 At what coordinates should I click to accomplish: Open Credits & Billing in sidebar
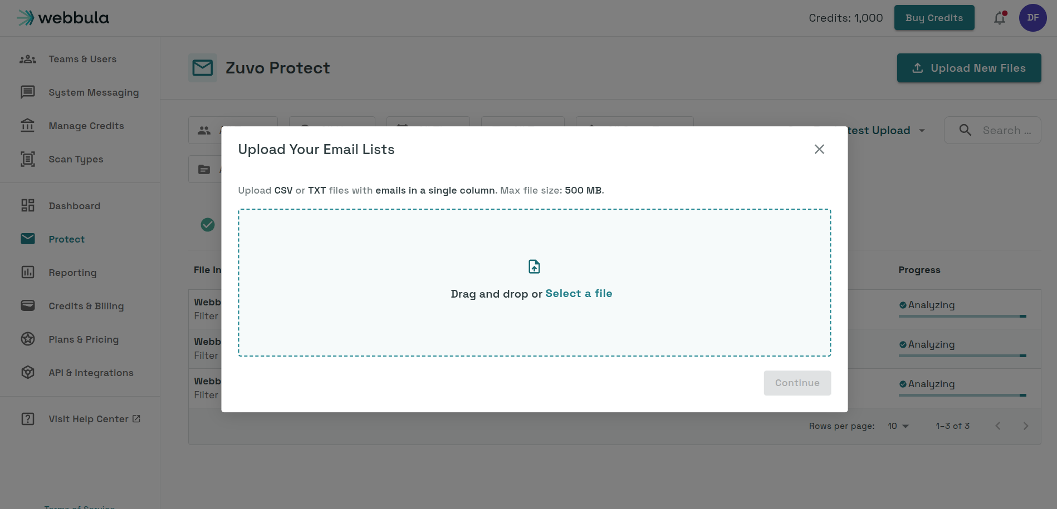tap(86, 306)
